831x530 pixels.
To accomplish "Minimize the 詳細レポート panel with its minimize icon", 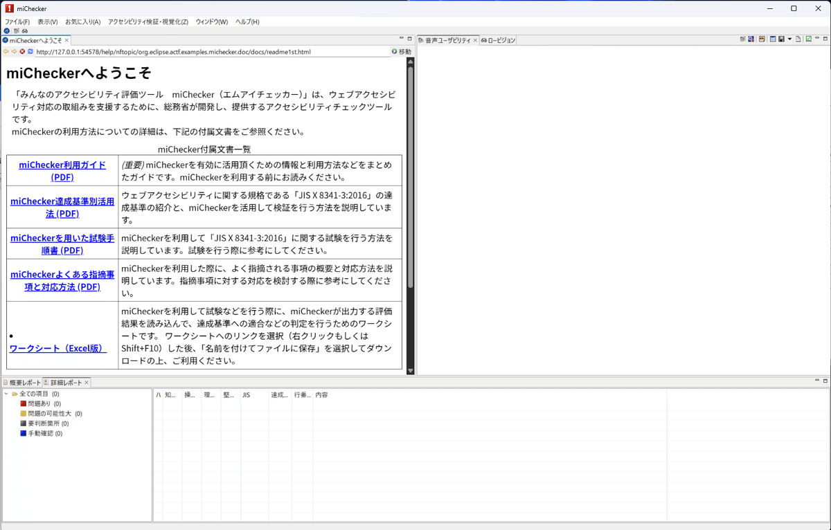I will pos(817,380).
